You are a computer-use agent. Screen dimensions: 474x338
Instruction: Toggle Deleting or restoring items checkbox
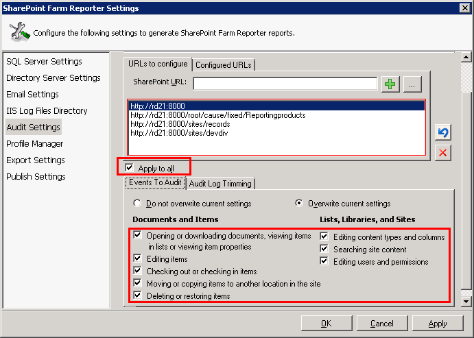138,295
